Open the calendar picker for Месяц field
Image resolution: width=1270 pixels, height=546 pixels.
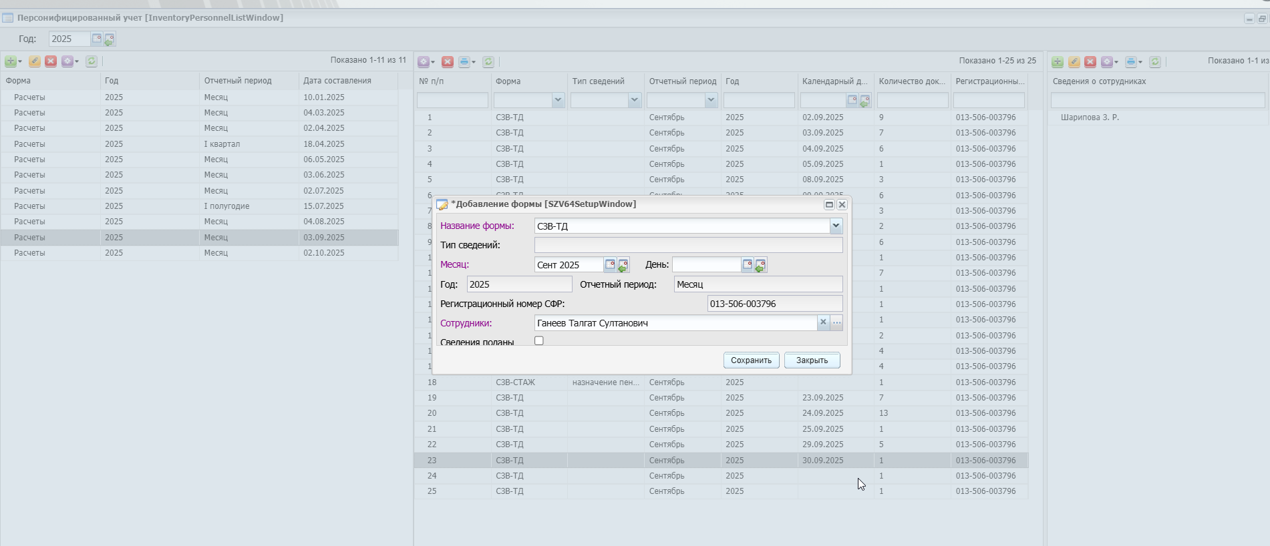[610, 265]
